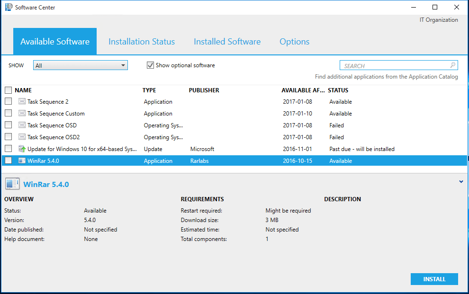The height and width of the screenshot is (294, 469).
Task: Click the WinRar 5.4.0 details title
Action: tap(46, 184)
